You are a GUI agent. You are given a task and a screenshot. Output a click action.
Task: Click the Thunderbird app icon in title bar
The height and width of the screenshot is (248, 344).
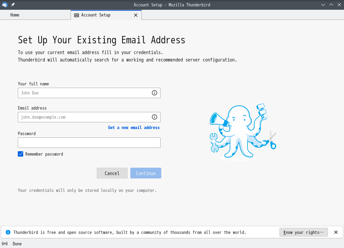(5, 5)
